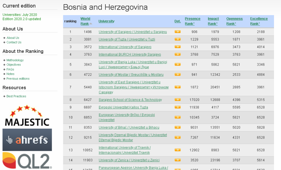Open the Methodology page link
281x170 pixels.
point(15,60)
